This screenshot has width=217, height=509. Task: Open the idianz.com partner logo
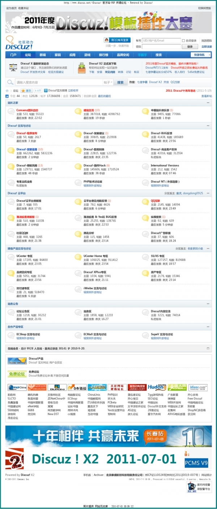point(198,388)
